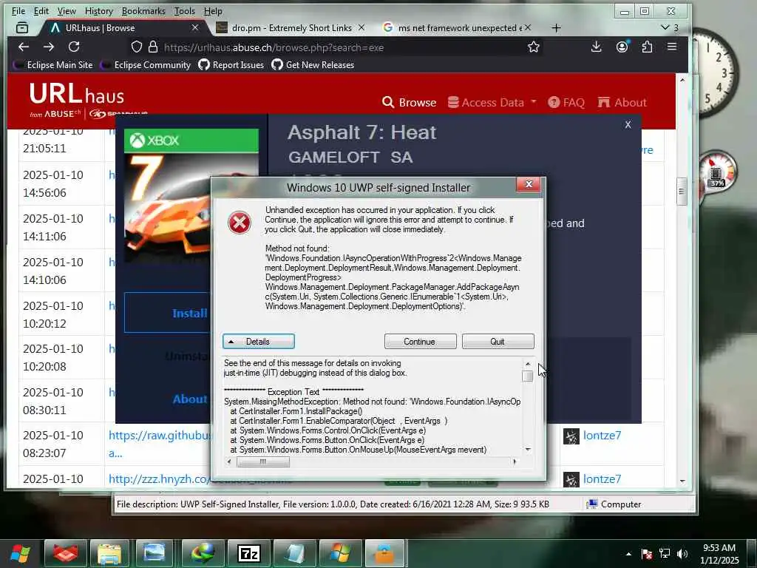The image size is (757, 568).
Task: Expand the Access Data dropdown
Action: coord(492,102)
